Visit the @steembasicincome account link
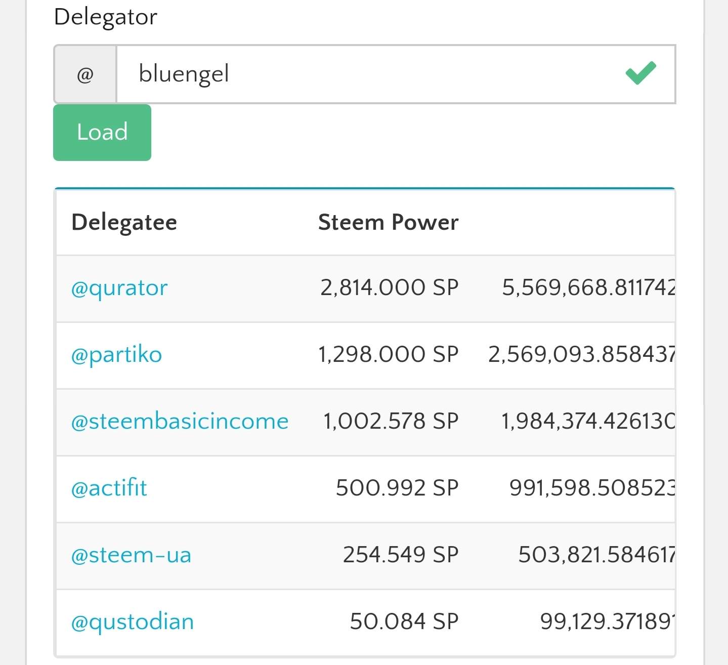The image size is (728, 665). coord(180,422)
